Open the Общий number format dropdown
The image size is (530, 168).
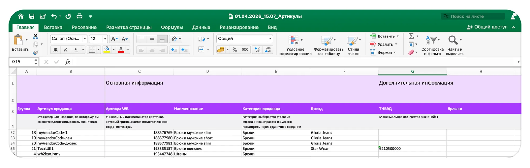pyautogui.click(x=270, y=39)
